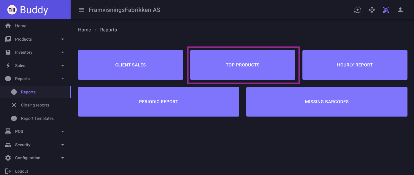The height and width of the screenshot is (175, 414).
Task: Open the Missing Barcodes report
Action: click(x=327, y=102)
